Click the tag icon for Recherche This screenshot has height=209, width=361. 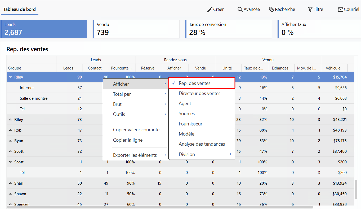tap(271, 10)
